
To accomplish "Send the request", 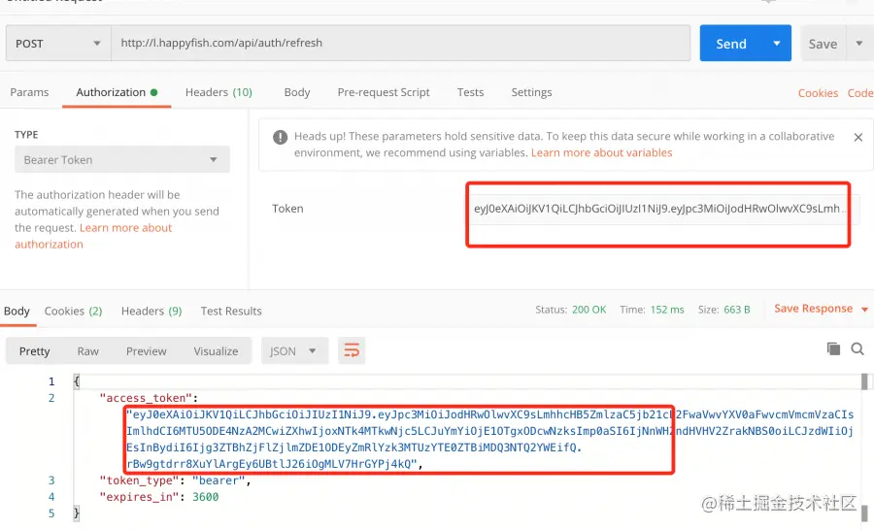I will pyautogui.click(x=731, y=44).
